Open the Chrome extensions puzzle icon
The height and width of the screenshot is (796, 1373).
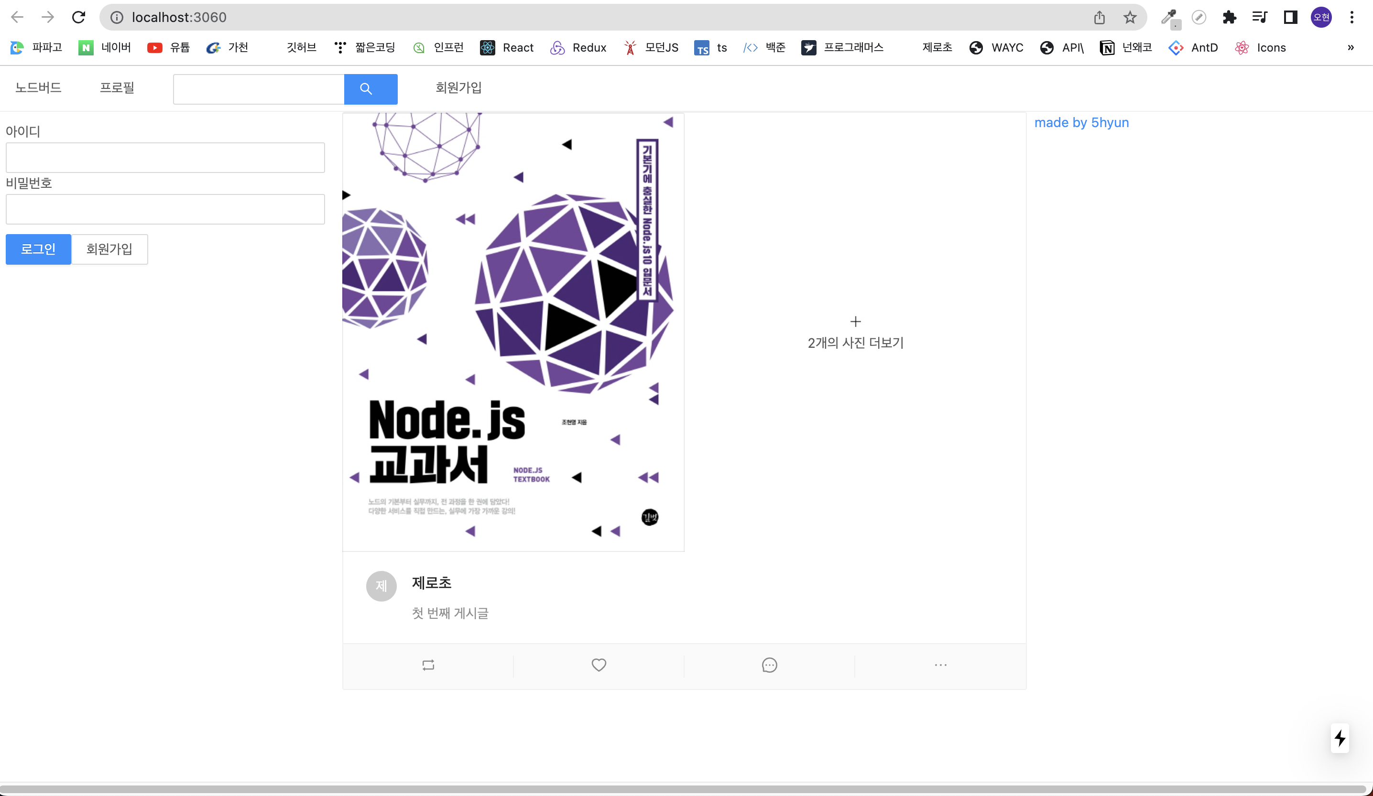click(1229, 17)
